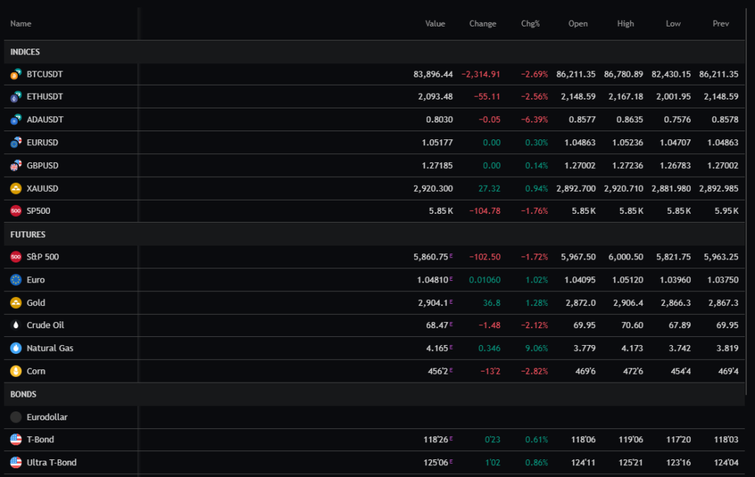
Task: Click the XAUUSD gold bars icon
Action: pos(15,188)
